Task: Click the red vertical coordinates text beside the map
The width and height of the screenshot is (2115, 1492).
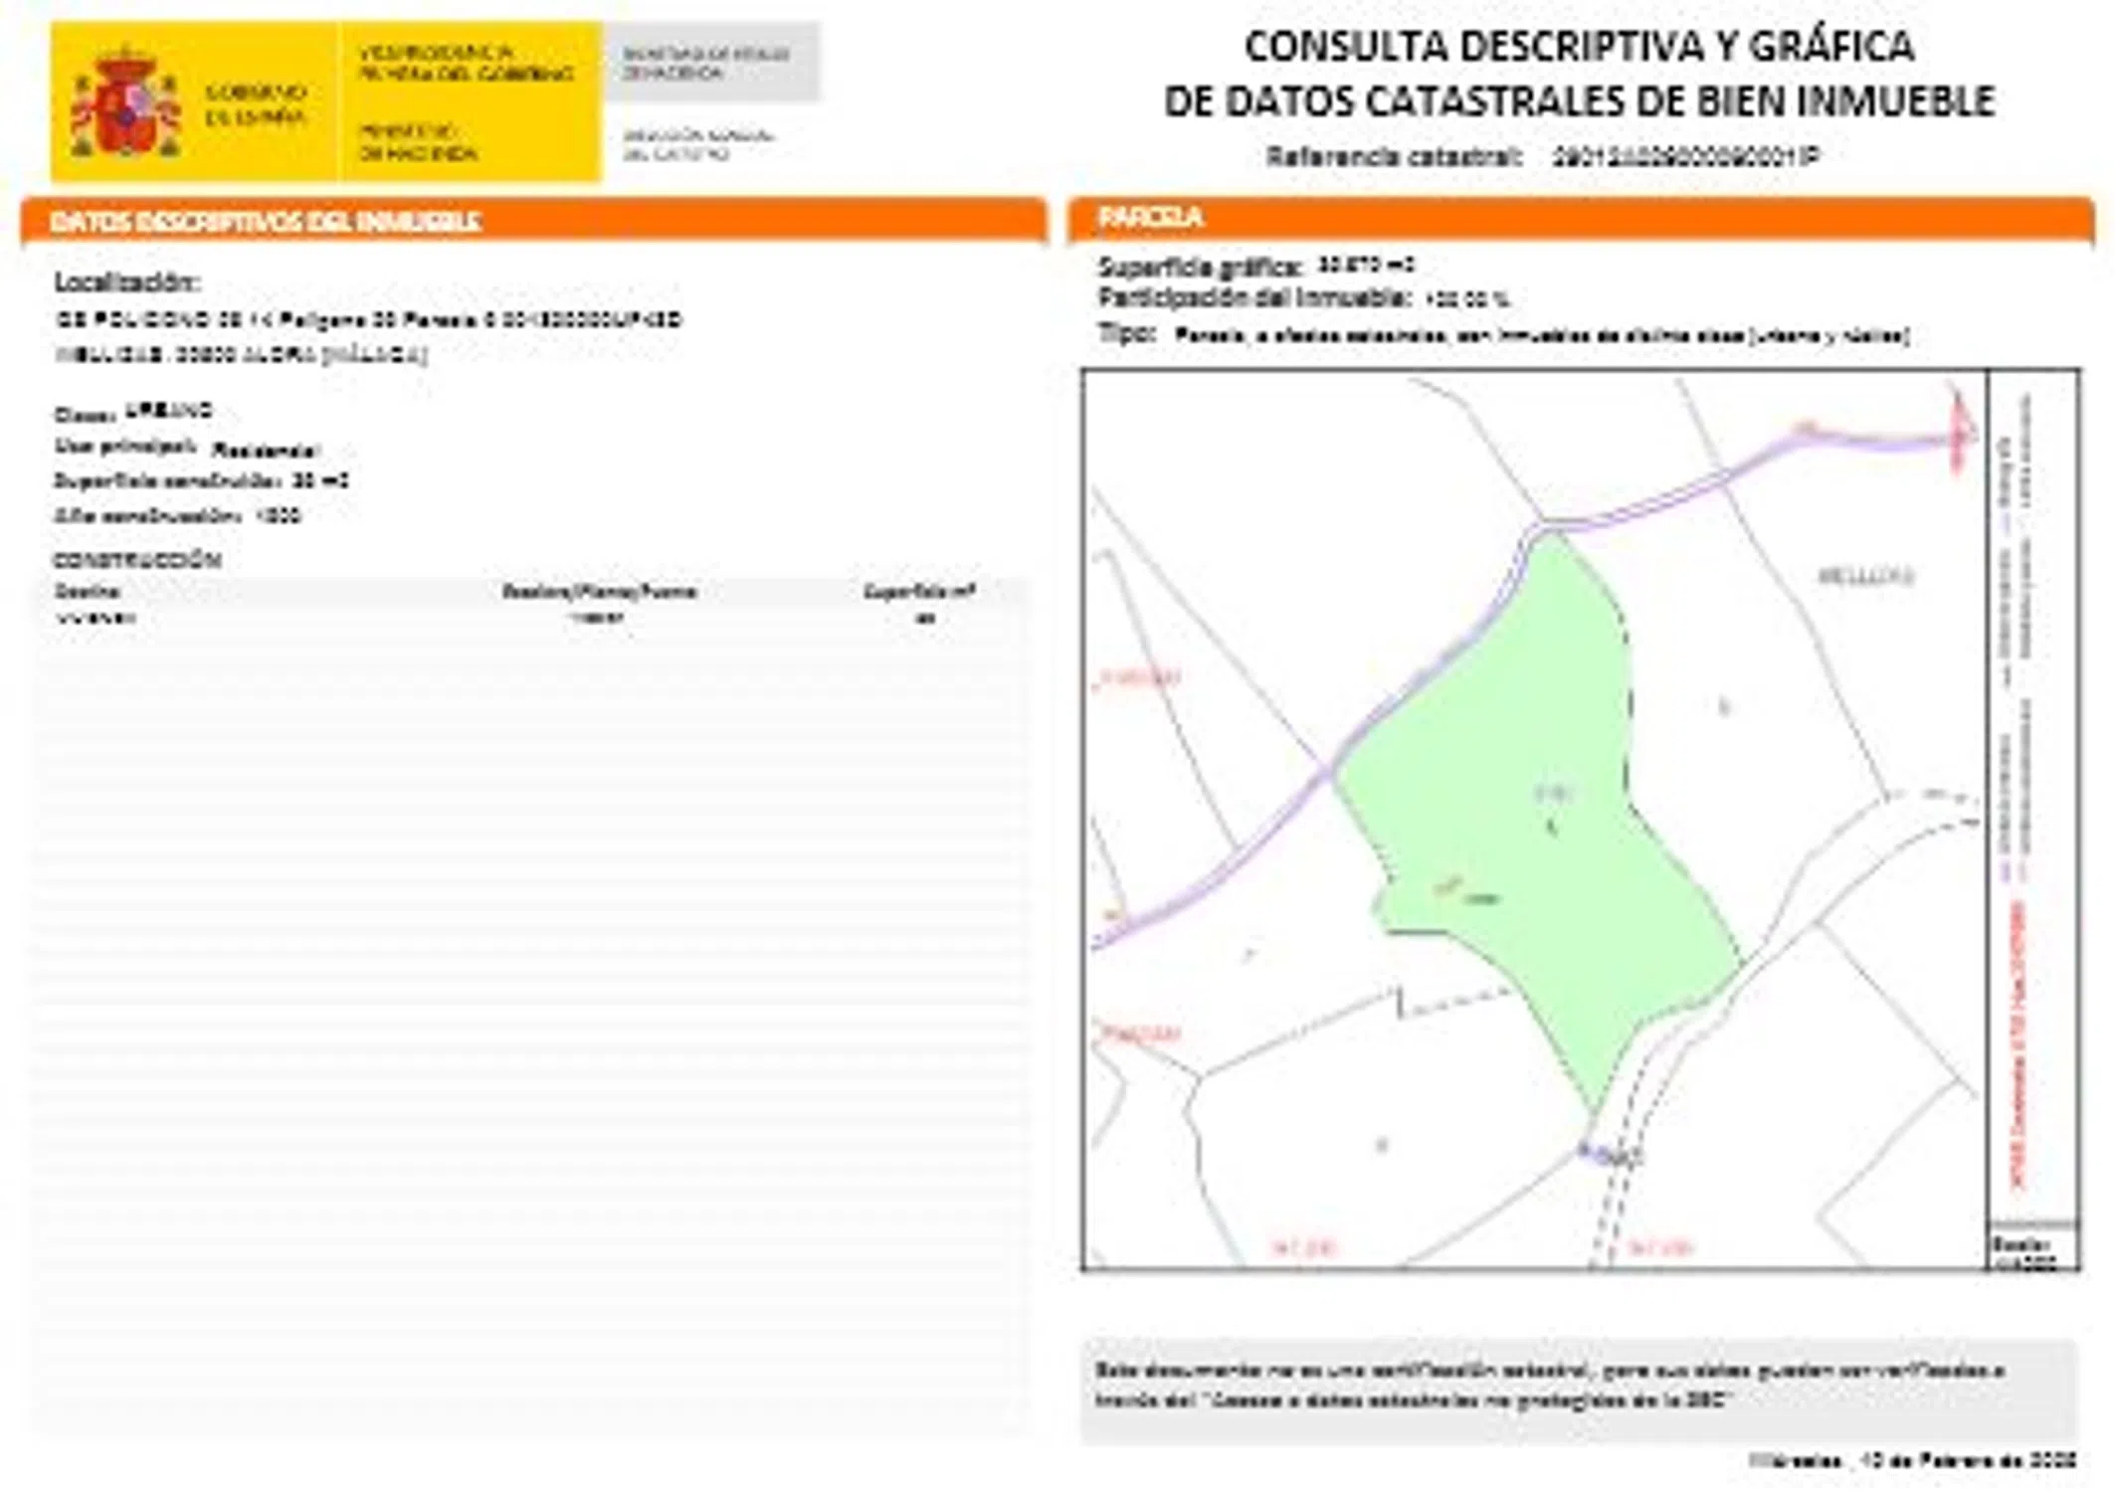Action: point(2018,1044)
